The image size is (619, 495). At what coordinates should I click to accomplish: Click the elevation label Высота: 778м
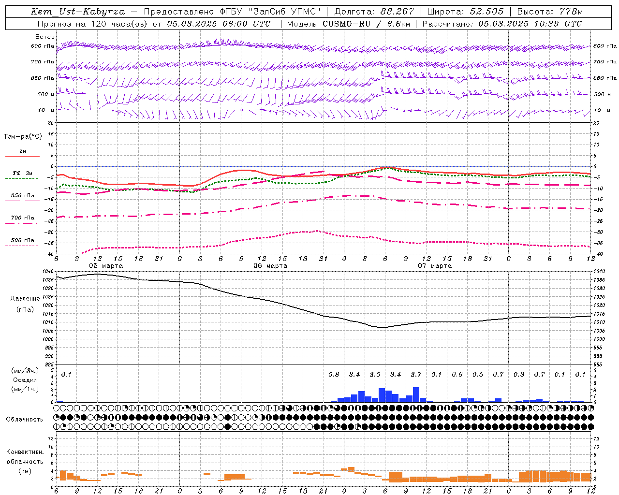[550, 12]
